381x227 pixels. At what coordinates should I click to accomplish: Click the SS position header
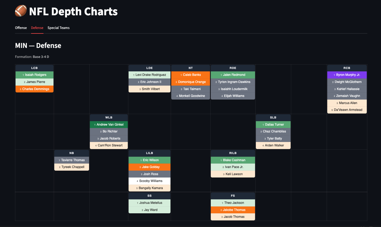point(149,196)
